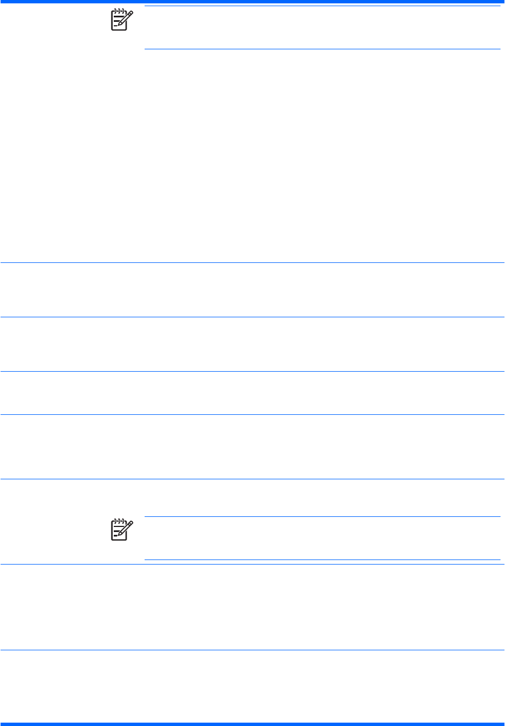Viewport: 505px width, 726px height.
Task: Click the first full-width blue divider line
Action: click(x=252, y=262)
